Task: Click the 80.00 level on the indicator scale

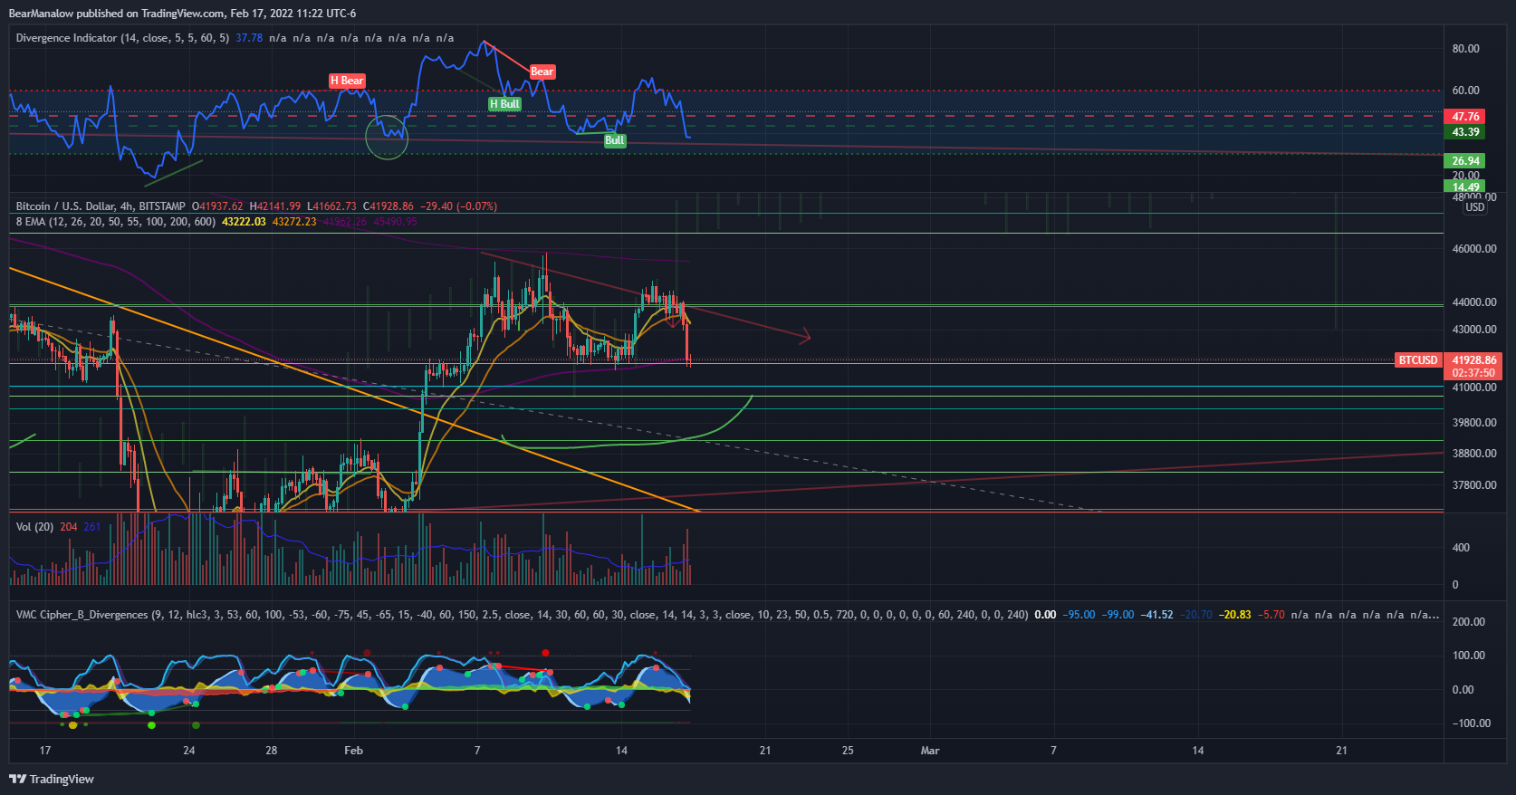Action: (1465, 49)
